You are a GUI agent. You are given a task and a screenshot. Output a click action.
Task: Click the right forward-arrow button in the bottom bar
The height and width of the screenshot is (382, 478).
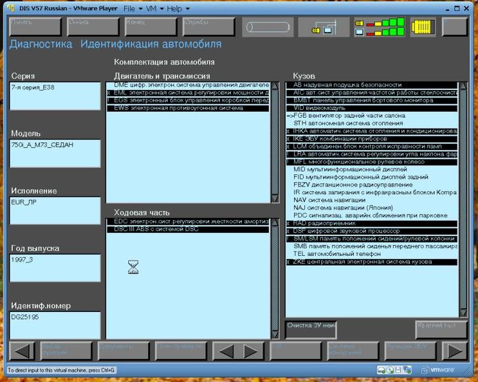(454, 351)
